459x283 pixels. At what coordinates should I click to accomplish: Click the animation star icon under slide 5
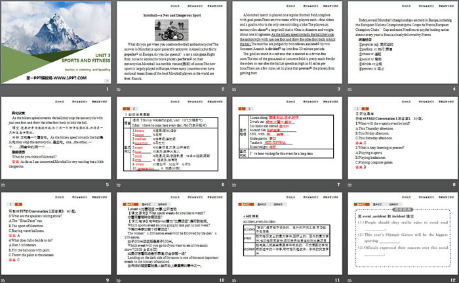point(3,185)
